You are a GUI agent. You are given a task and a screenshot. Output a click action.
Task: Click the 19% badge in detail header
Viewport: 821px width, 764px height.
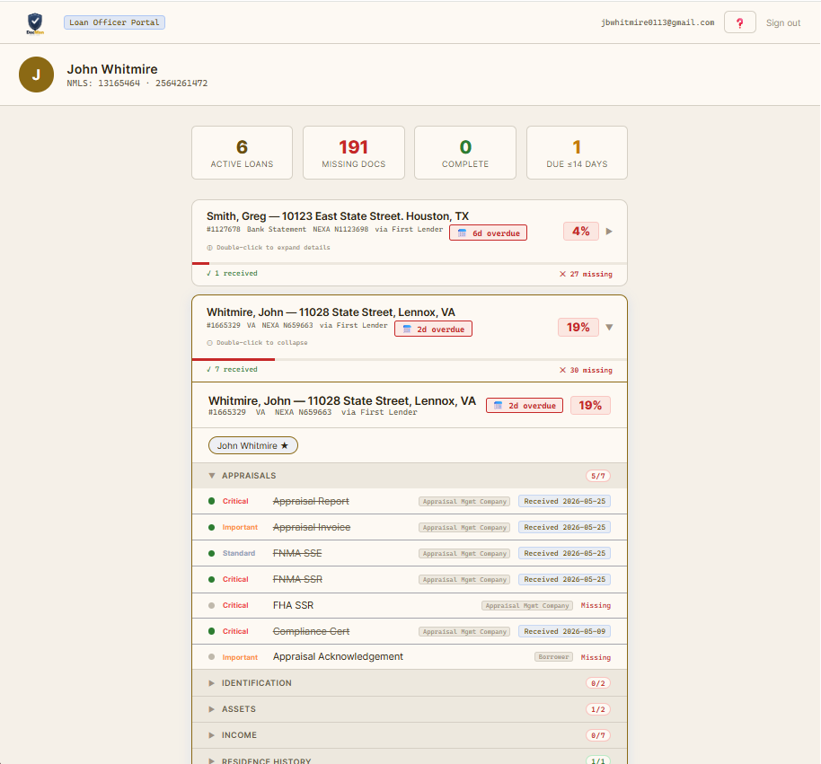590,406
